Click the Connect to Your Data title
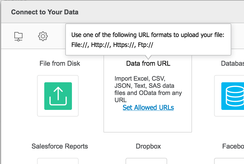Screen dimensions: 244x164 pos(45,12)
